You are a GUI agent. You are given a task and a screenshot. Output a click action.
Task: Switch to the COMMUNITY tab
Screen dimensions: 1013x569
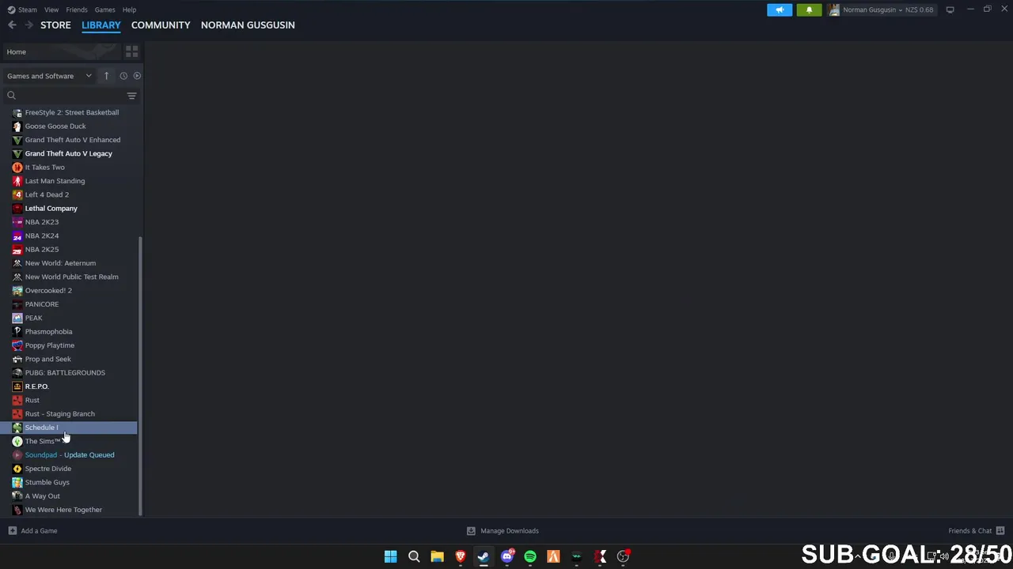point(161,25)
